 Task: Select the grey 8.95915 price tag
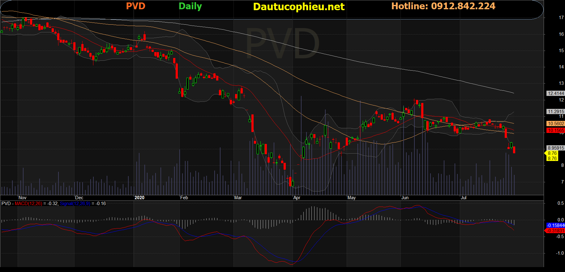pyautogui.click(x=556, y=148)
